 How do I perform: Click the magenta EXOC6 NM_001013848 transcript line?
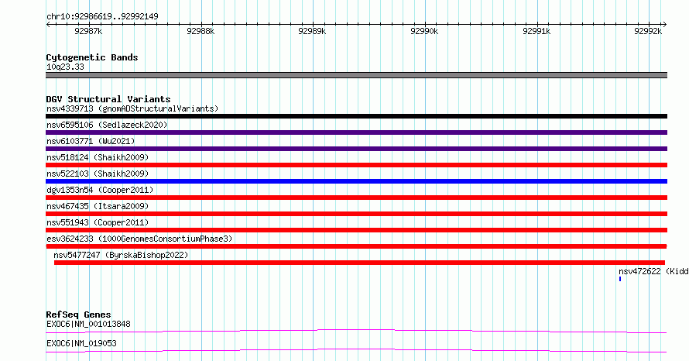tap(356, 331)
